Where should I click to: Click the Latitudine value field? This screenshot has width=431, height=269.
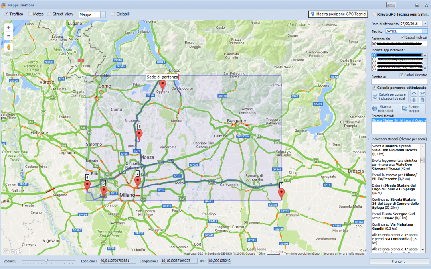coord(118,261)
